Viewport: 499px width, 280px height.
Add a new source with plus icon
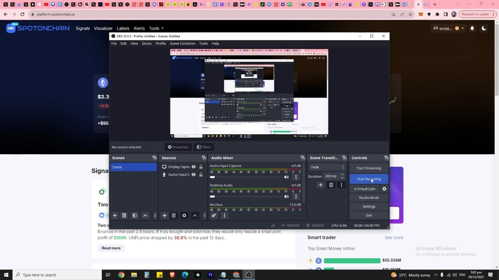(165, 215)
